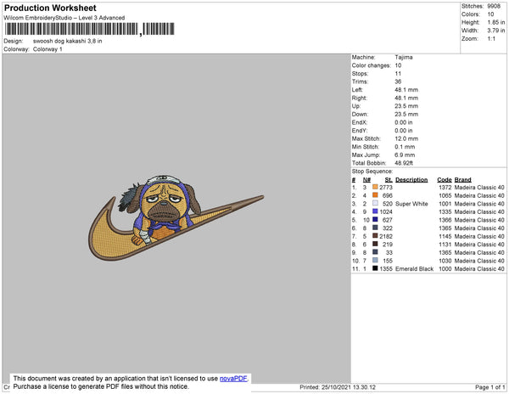
Task: Select thread code "1335"
Action: tap(445, 211)
